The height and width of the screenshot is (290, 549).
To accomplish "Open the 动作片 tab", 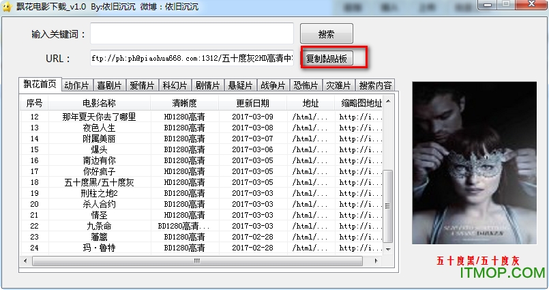I will 76,85.
